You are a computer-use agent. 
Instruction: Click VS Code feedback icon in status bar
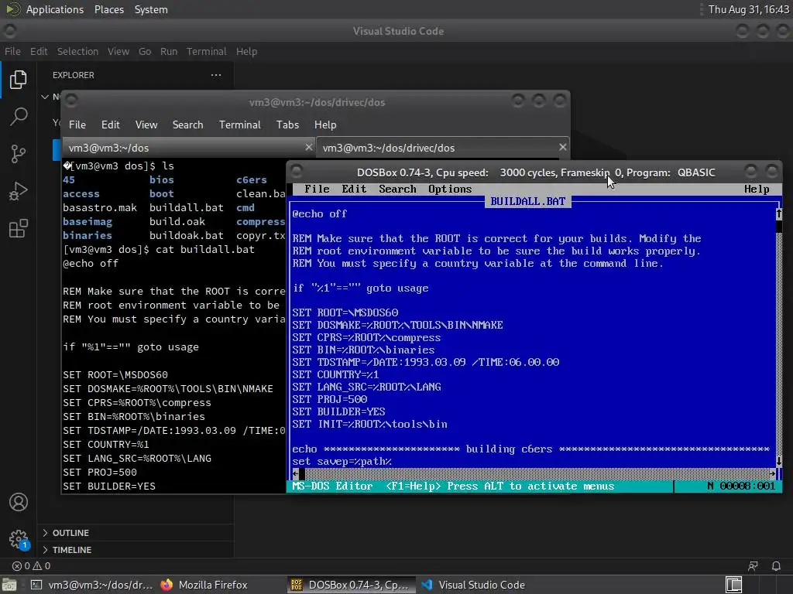pos(753,565)
